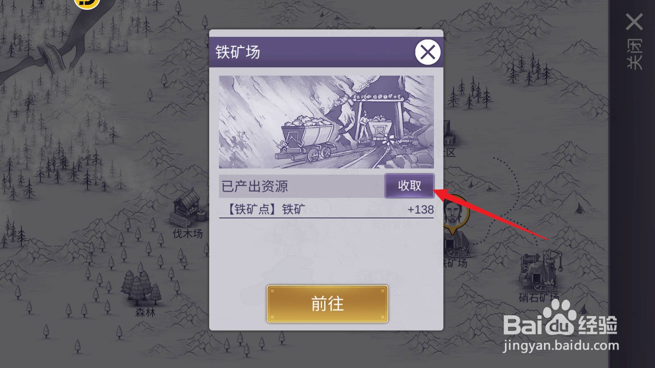The width and height of the screenshot is (655, 368).
Task: Tap the character portrait location marker
Action: [454, 215]
